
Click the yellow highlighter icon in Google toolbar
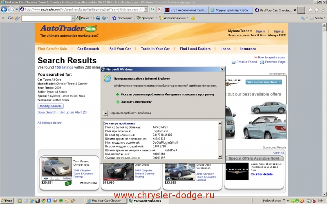click(x=193, y=18)
